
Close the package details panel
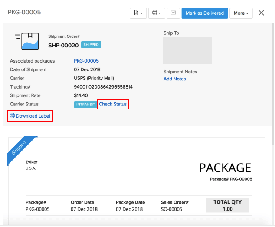click(x=261, y=13)
